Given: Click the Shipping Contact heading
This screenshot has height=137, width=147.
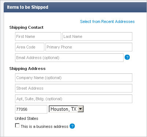Looking at the screenshot, I should tap(26, 27).
